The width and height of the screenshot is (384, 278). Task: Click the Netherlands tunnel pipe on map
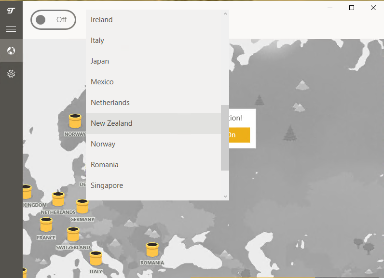pos(58,199)
